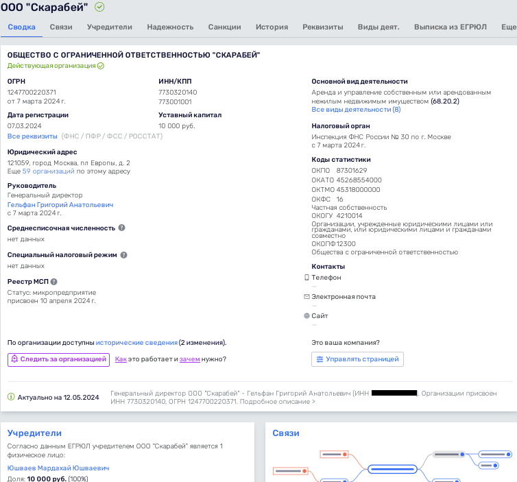The height and width of the screenshot is (482, 517).
Task: Click the Управлять страницей button
Action: click(357, 359)
